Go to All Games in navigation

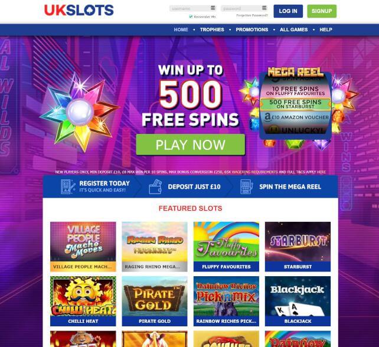coord(293,30)
